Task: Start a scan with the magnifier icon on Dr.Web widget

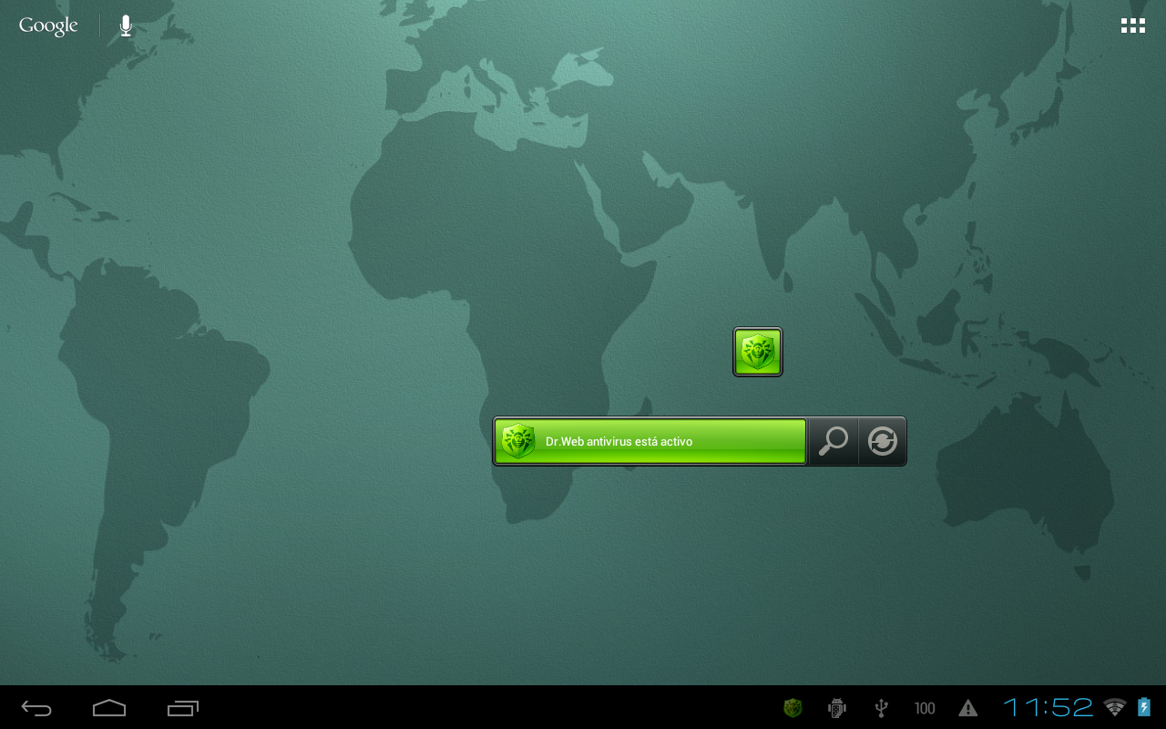Action: coord(832,440)
